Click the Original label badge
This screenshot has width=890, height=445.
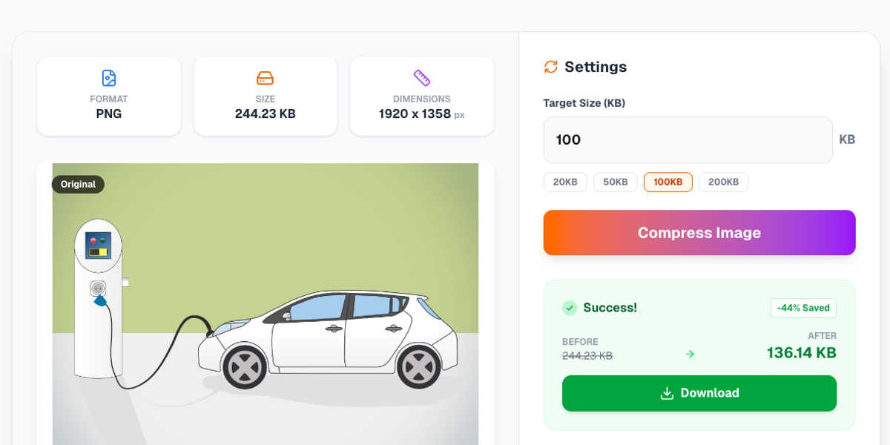coord(78,184)
